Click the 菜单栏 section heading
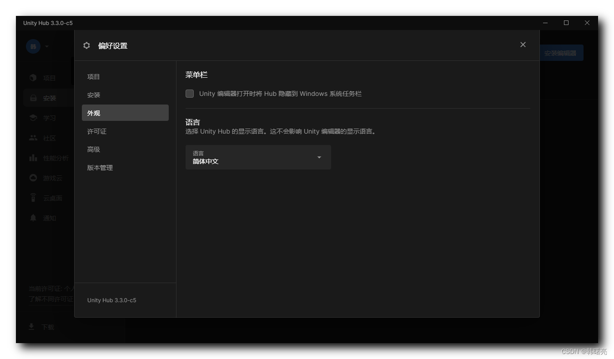 (196, 75)
